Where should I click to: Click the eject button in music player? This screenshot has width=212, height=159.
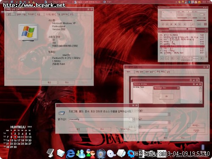(x=184, y=24)
